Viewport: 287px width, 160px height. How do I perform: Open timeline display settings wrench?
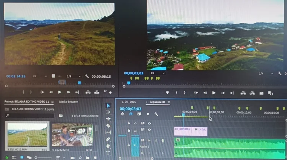(156, 114)
